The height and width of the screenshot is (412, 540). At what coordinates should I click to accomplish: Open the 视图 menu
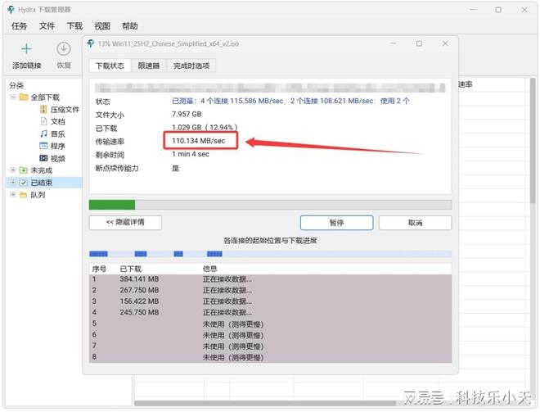click(102, 26)
